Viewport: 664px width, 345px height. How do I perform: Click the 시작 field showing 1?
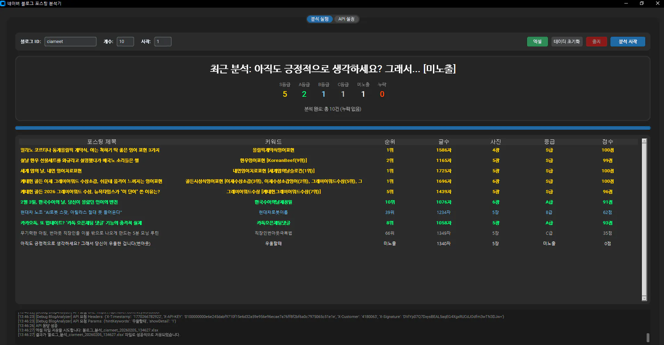coord(163,41)
